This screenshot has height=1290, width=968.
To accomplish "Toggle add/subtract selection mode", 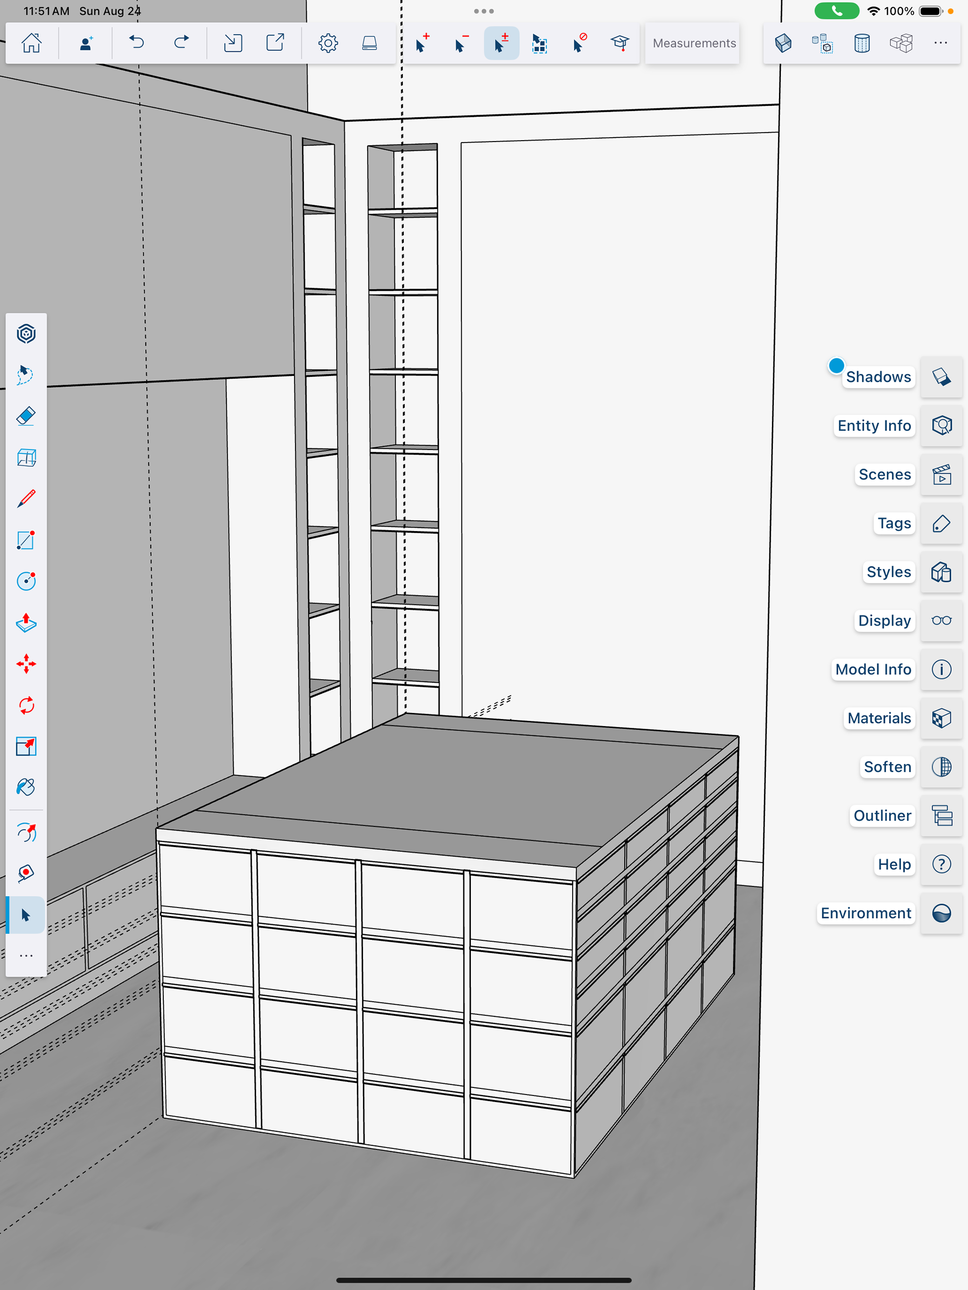I will click(x=501, y=43).
